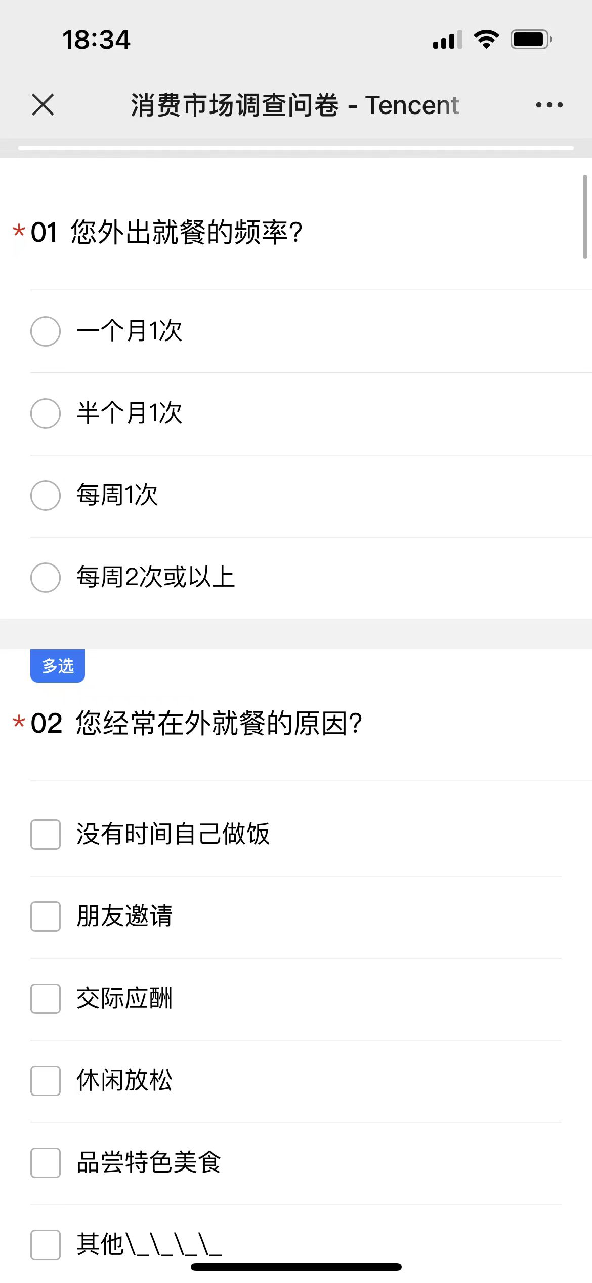Close the survey page with X icon
Screen dimensions: 592x1283
(x=43, y=105)
